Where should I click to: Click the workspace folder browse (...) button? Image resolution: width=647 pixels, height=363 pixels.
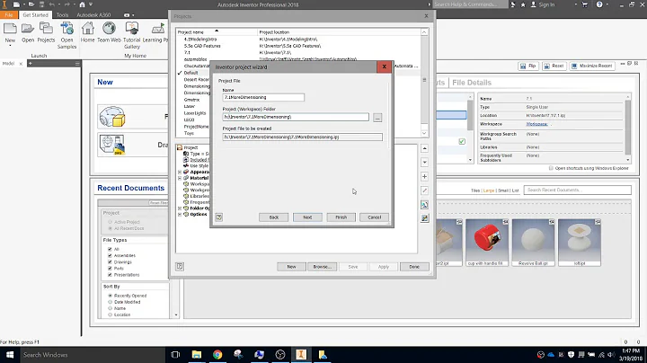click(x=377, y=118)
